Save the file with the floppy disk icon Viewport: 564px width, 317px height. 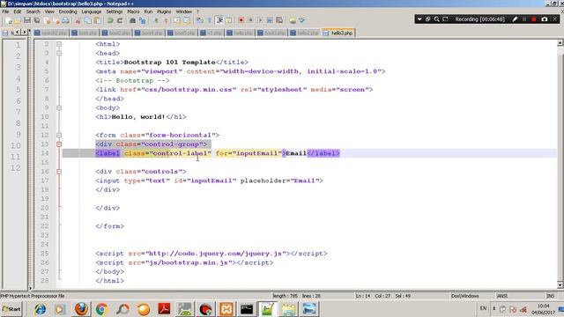(x=27, y=20)
